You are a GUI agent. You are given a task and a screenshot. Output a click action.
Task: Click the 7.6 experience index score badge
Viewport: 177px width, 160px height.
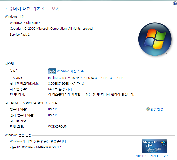[52, 71]
